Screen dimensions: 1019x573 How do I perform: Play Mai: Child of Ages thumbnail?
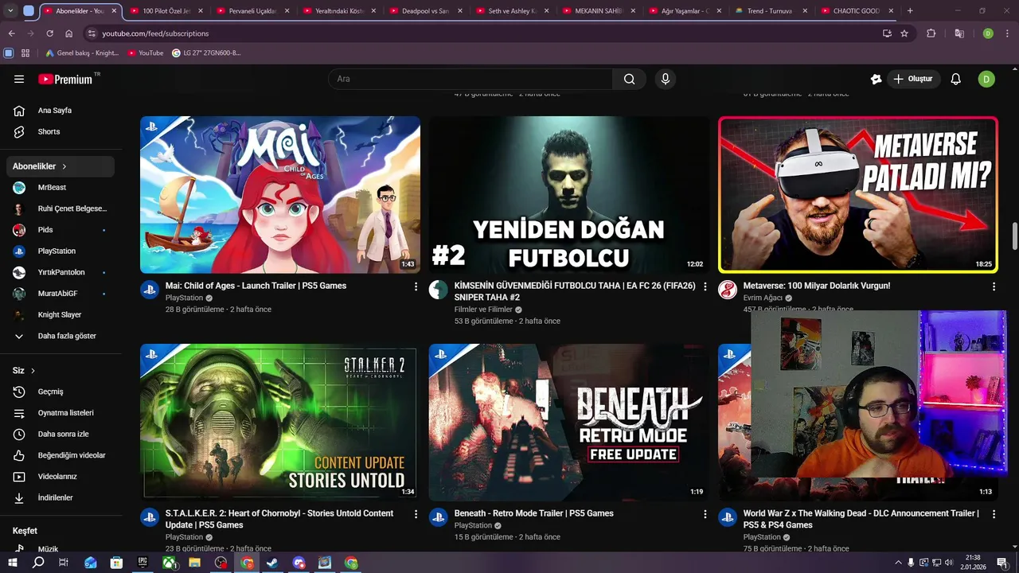coord(280,195)
